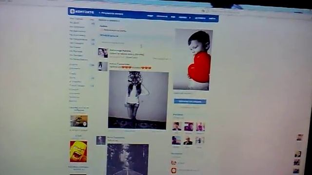The height and width of the screenshot is (175, 312).
Task: Open the author name of the heart-emoji post
Action: coord(119,64)
